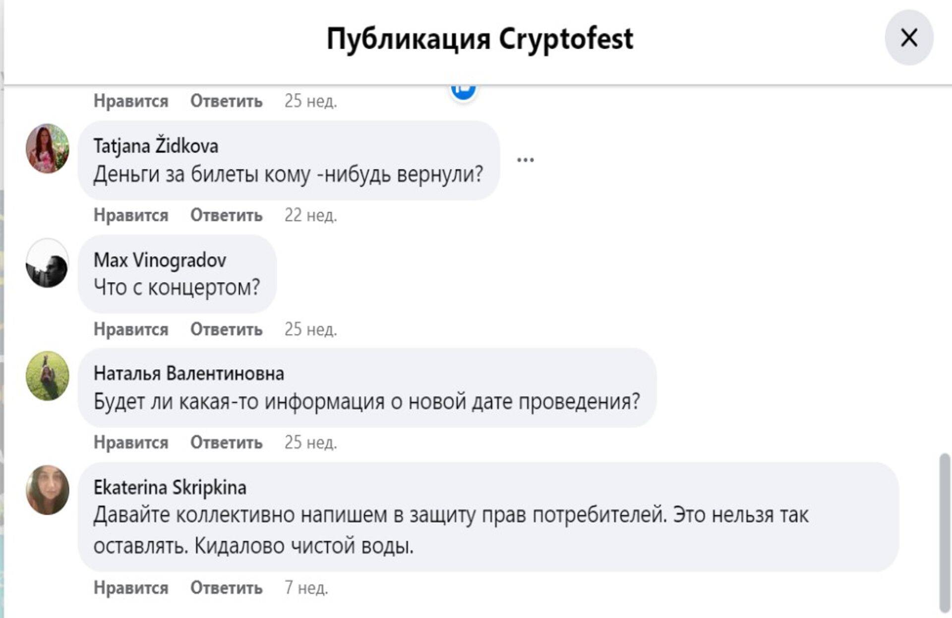Image resolution: width=952 pixels, height=618 pixels.
Task: Reply to Наталья Валентиновна's comment
Action: (226, 443)
